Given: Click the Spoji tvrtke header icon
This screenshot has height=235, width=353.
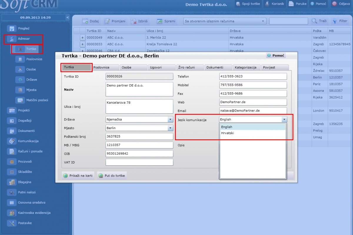Looking at the screenshot, I should tap(238, 4).
